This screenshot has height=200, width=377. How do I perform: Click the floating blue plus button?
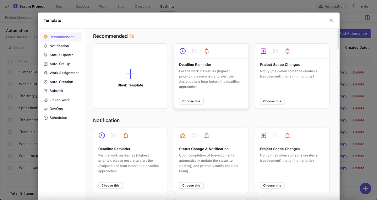pyautogui.click(x=365, y=188)
